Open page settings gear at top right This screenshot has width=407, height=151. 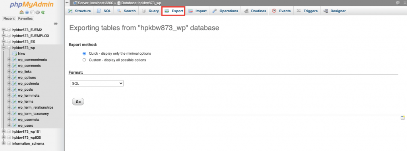[x=397, y=3]
